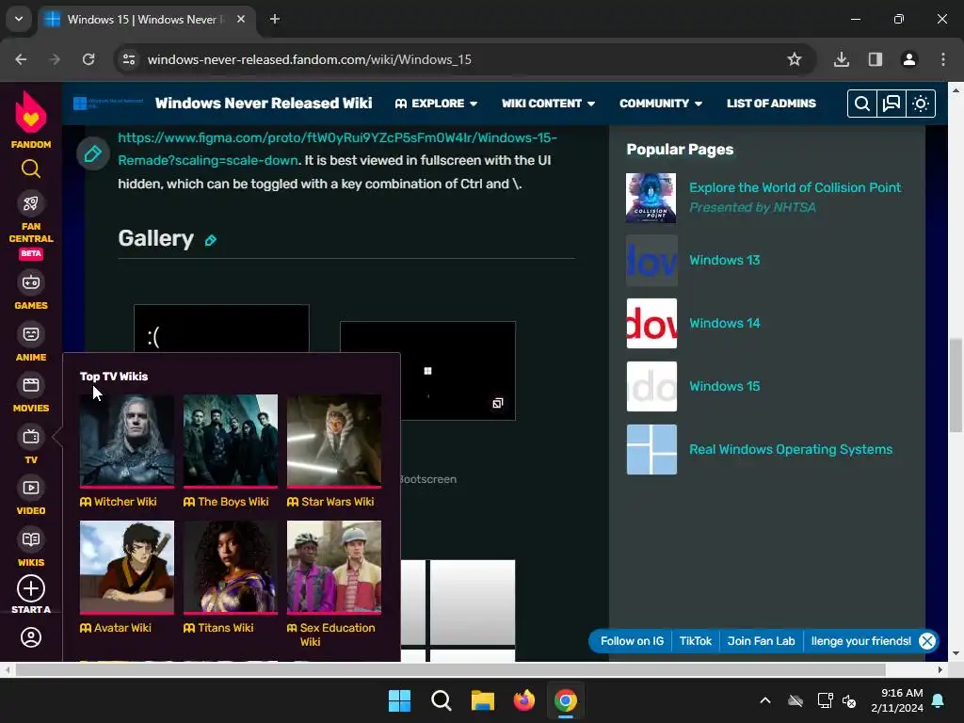Open Fan Central rocket icon
The width and height of the screenshot is (964, 723).
pyautogui.click(x=31, y=203)
